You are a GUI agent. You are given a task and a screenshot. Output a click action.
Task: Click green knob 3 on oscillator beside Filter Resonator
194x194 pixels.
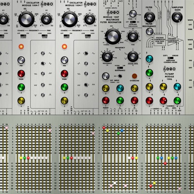pos(64,87)
